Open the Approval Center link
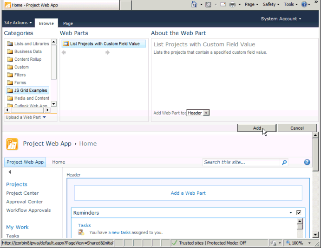 [25, 202]
